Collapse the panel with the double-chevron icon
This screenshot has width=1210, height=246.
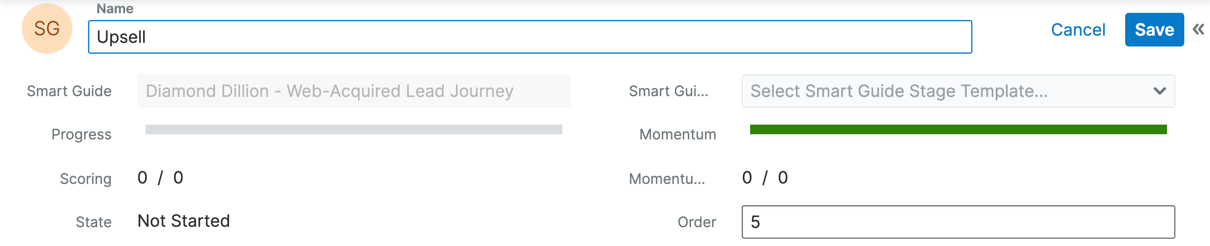tap(1198, 30)
